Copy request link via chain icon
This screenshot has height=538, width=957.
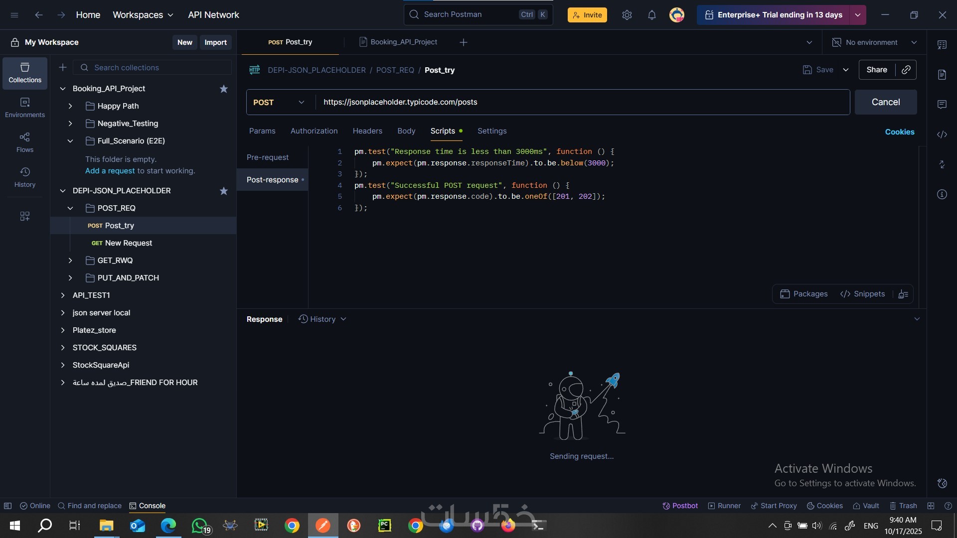[x=906, y=70]
